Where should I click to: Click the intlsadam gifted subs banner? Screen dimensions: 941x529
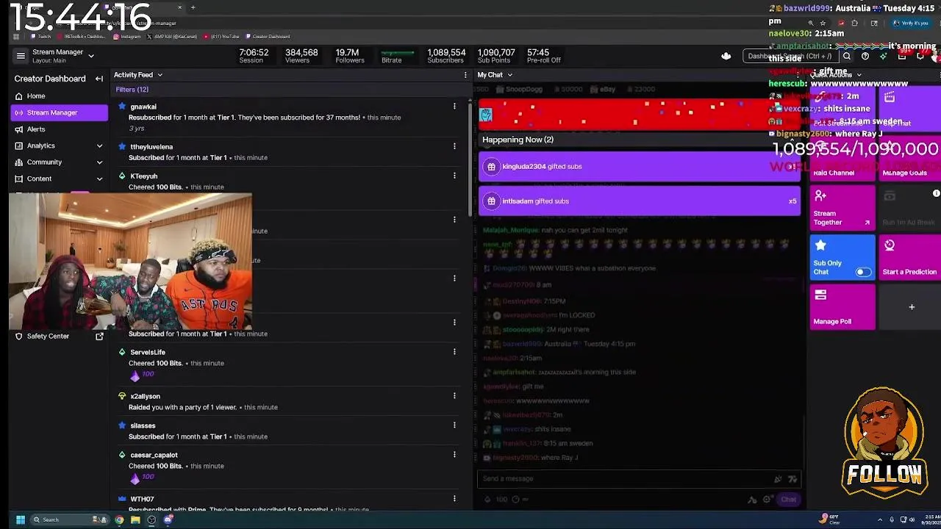point(640,201)
